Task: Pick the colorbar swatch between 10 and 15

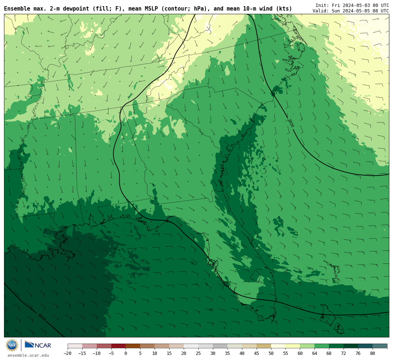Action: (162, 346)
